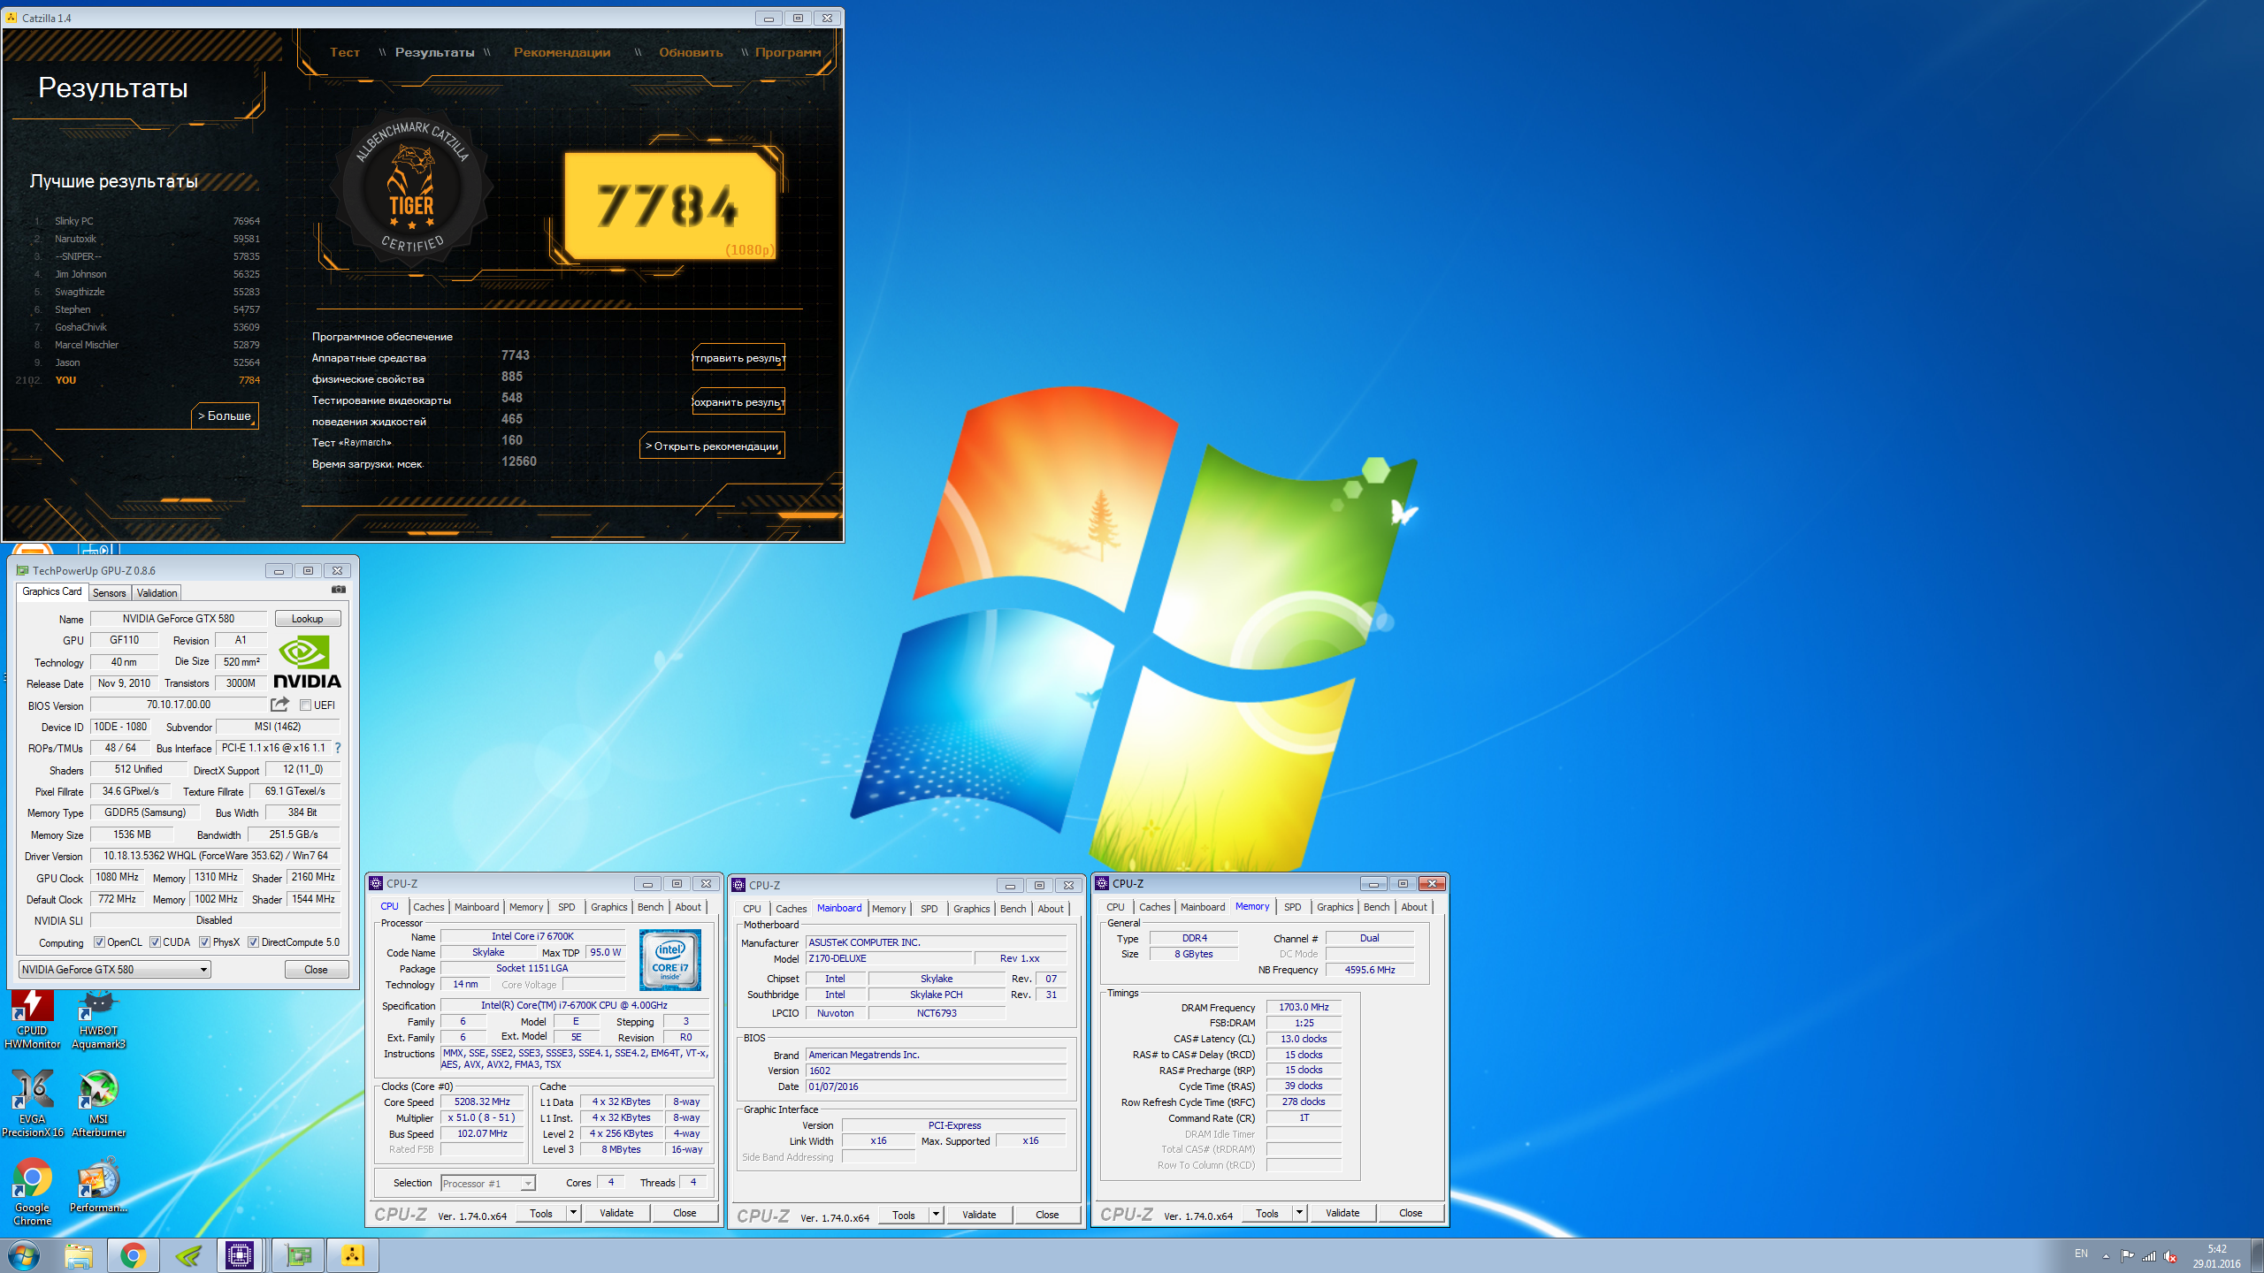Click the NVIDIA logo in GPU-Z

point(307,662)
